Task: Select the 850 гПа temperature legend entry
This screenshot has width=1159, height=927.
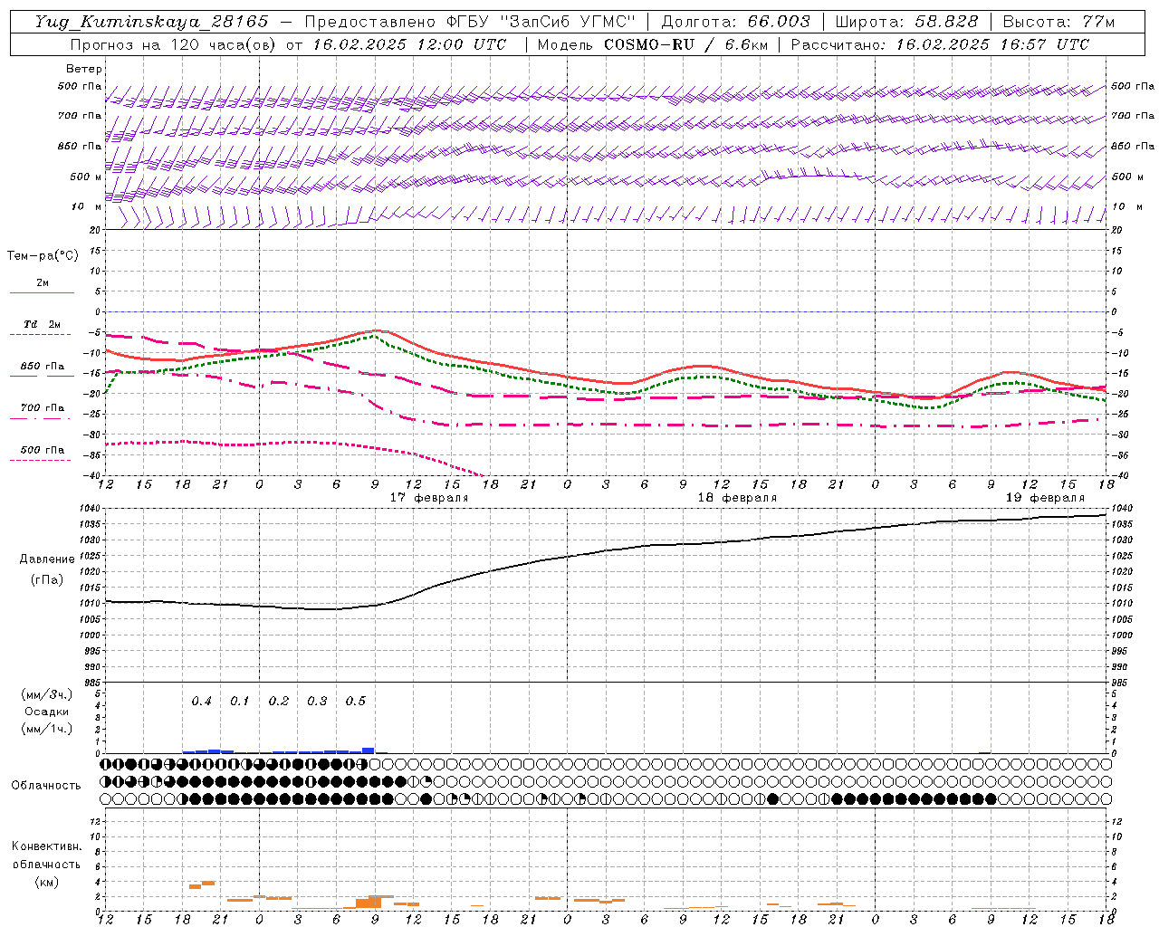Action: click(42, 368)
